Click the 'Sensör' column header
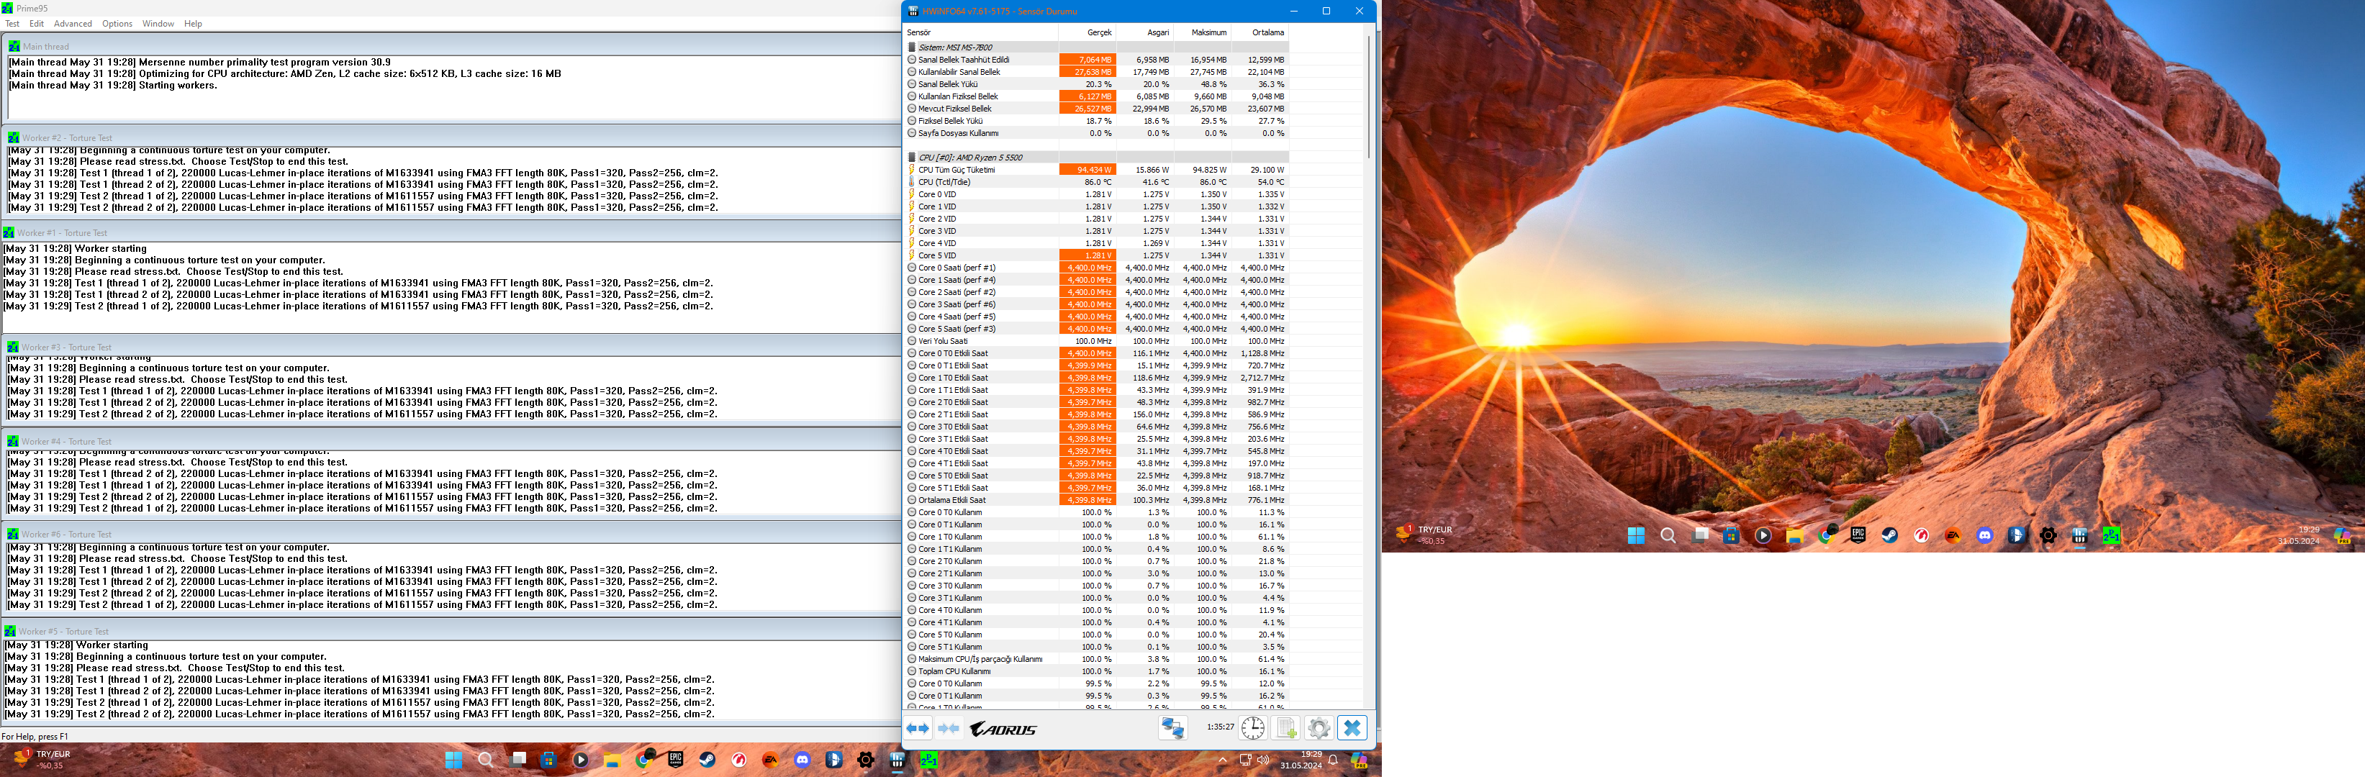Image resolution: width=2365 pixels, height=777 pixels. [982, 32]
